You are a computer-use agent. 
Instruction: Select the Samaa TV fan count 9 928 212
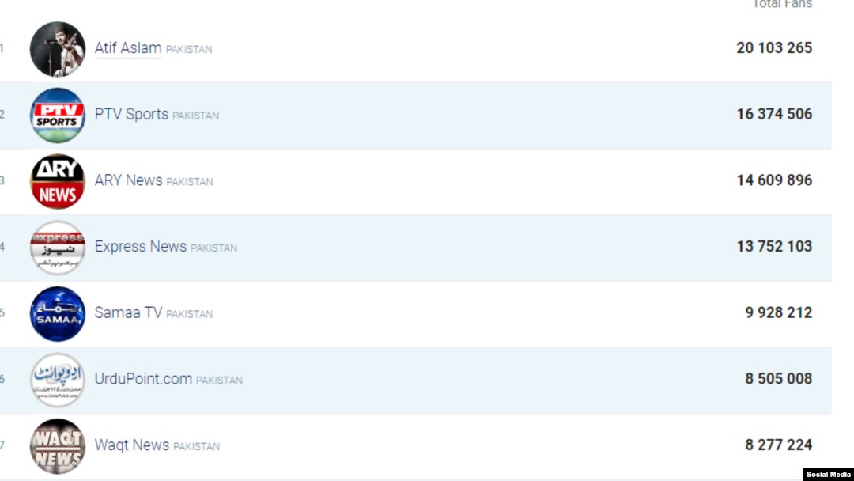(x=778, y=312)
